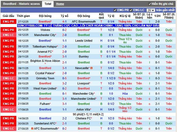
Task: Open the SUNCITY888.COM advertisement banner
Action: [x=88, y=26]
